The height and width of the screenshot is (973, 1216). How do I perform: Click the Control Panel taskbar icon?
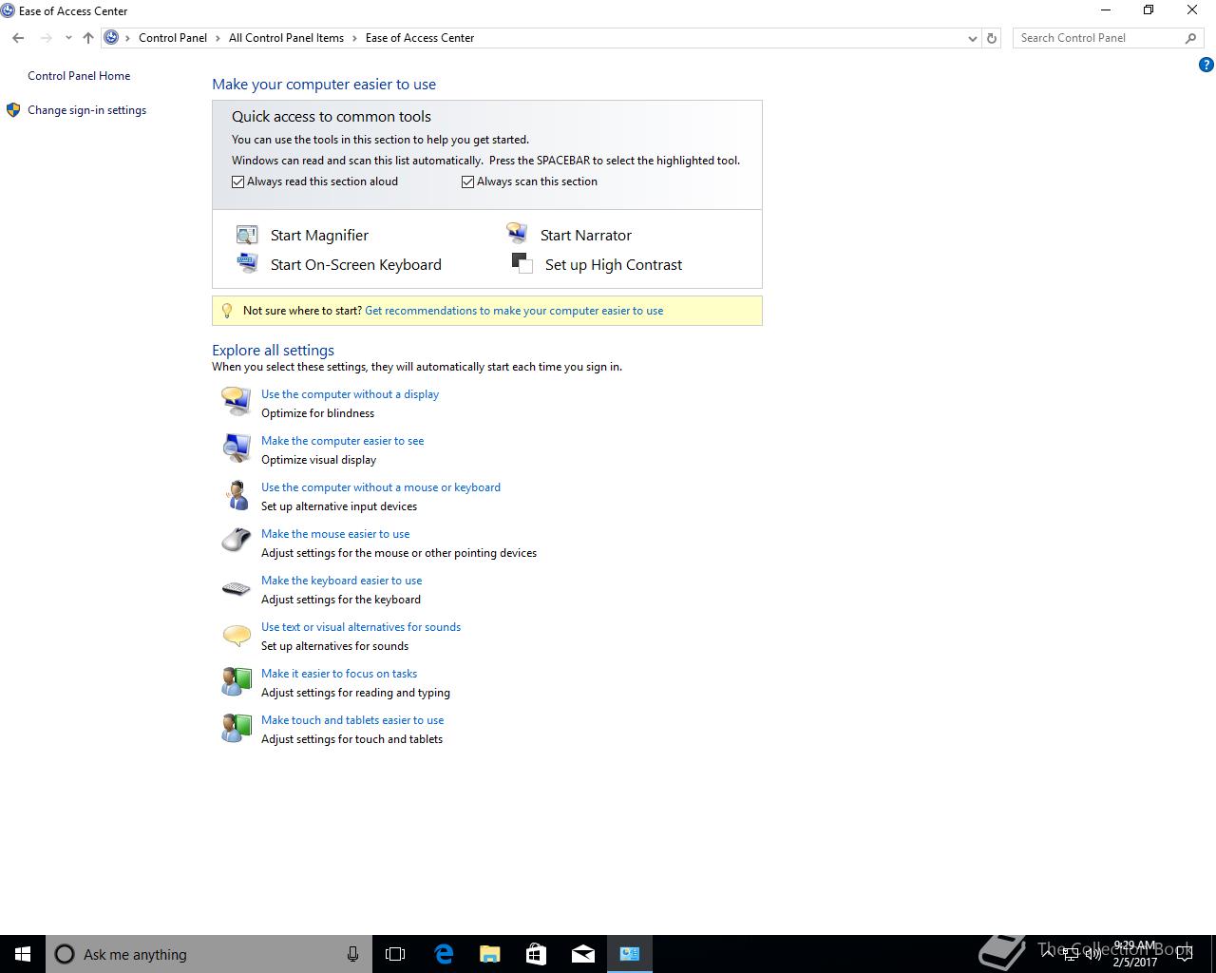point(629,954)
